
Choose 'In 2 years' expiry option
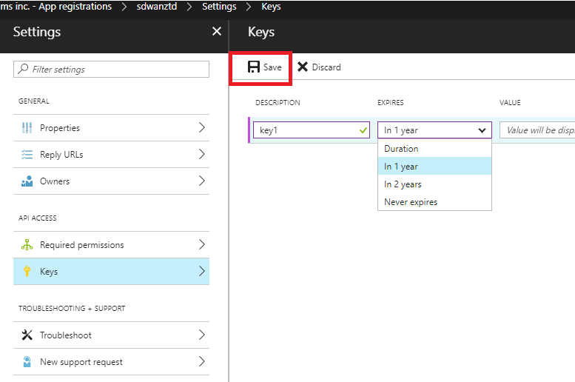click(x=434, y=184)
